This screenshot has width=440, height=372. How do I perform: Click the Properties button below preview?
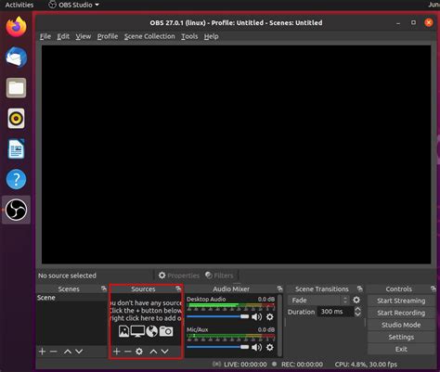pos(179,276)
